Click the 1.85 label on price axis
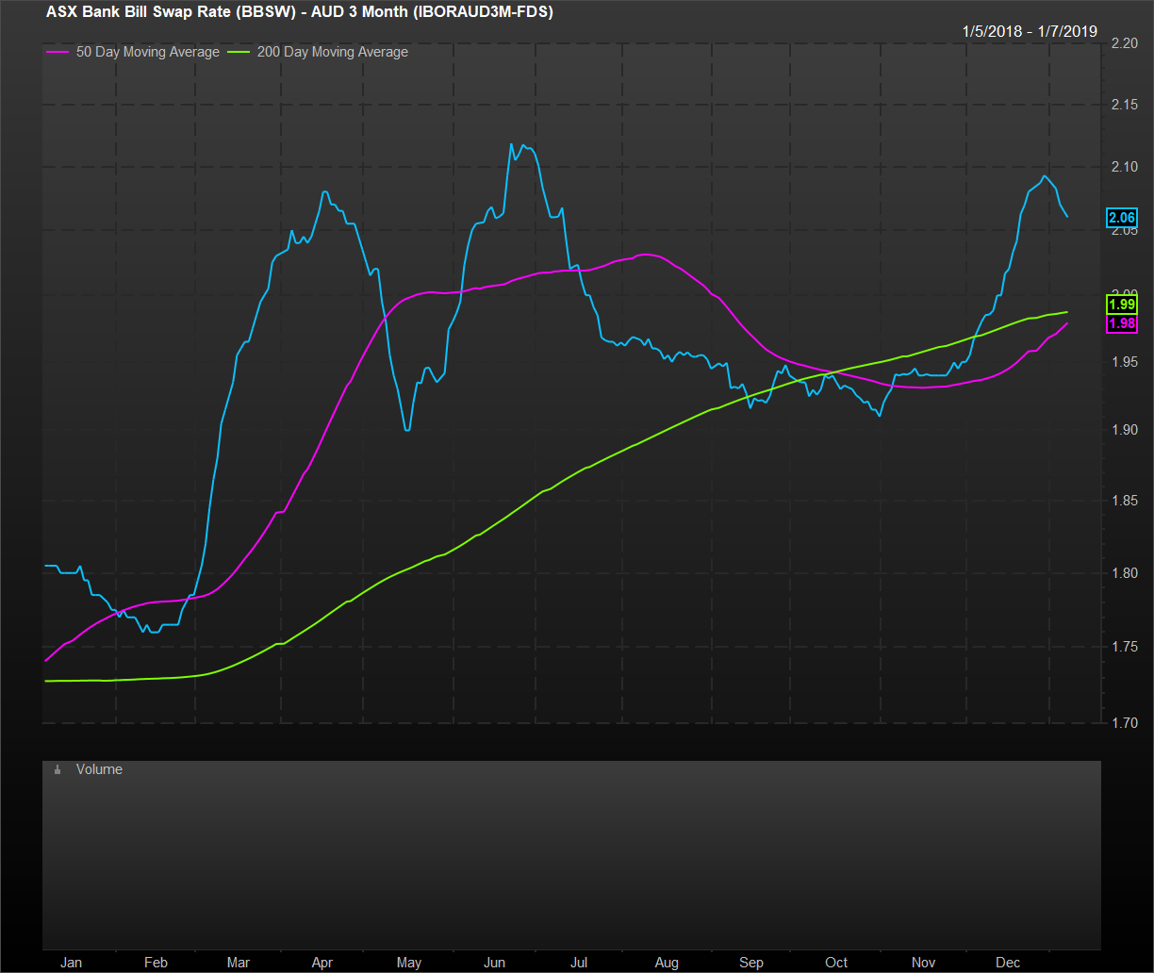Screen dimensions: 1154x973 (x=1126, y=502)
